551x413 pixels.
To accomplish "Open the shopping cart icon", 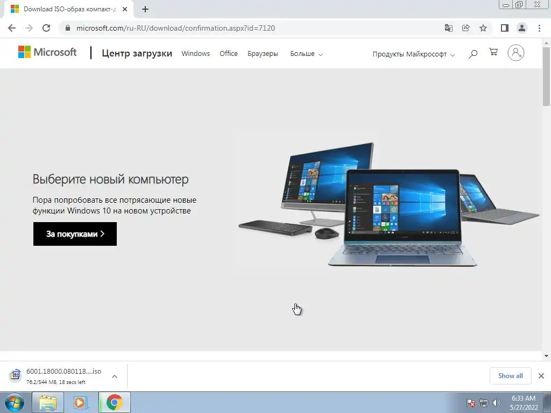I will [x=493, y=52].
